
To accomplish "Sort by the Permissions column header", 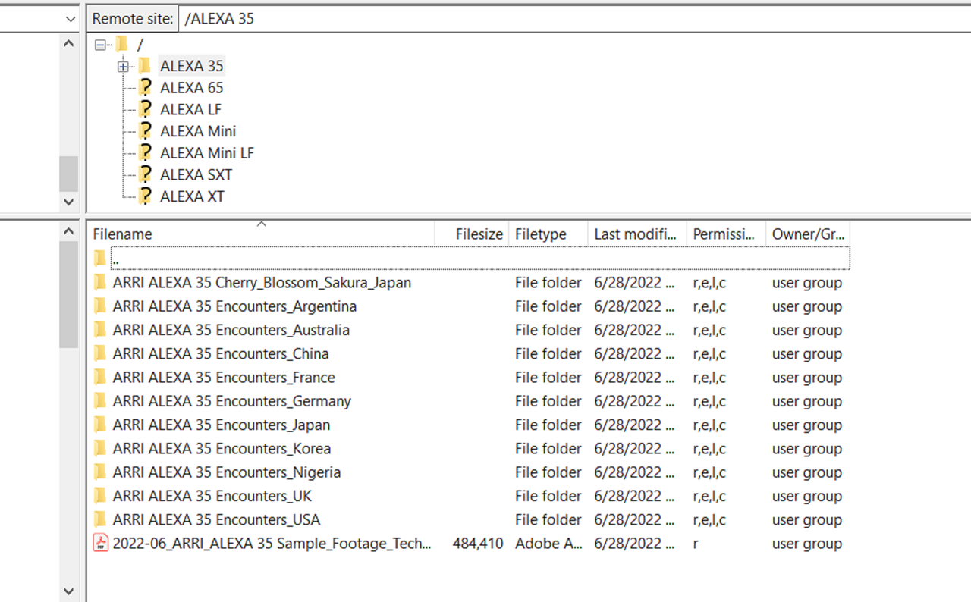I will (726, 234).
